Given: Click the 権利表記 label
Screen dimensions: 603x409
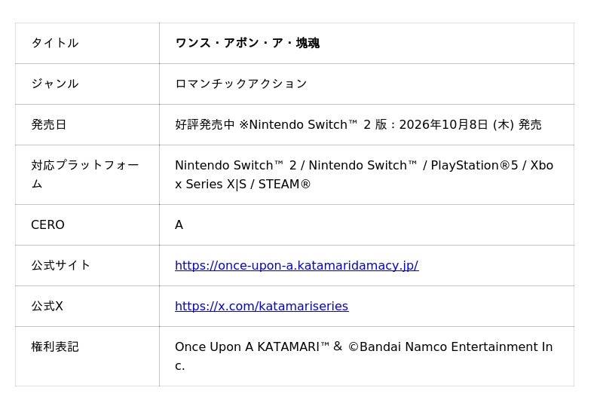Looking at the screenshot, I should click(55, 347).
